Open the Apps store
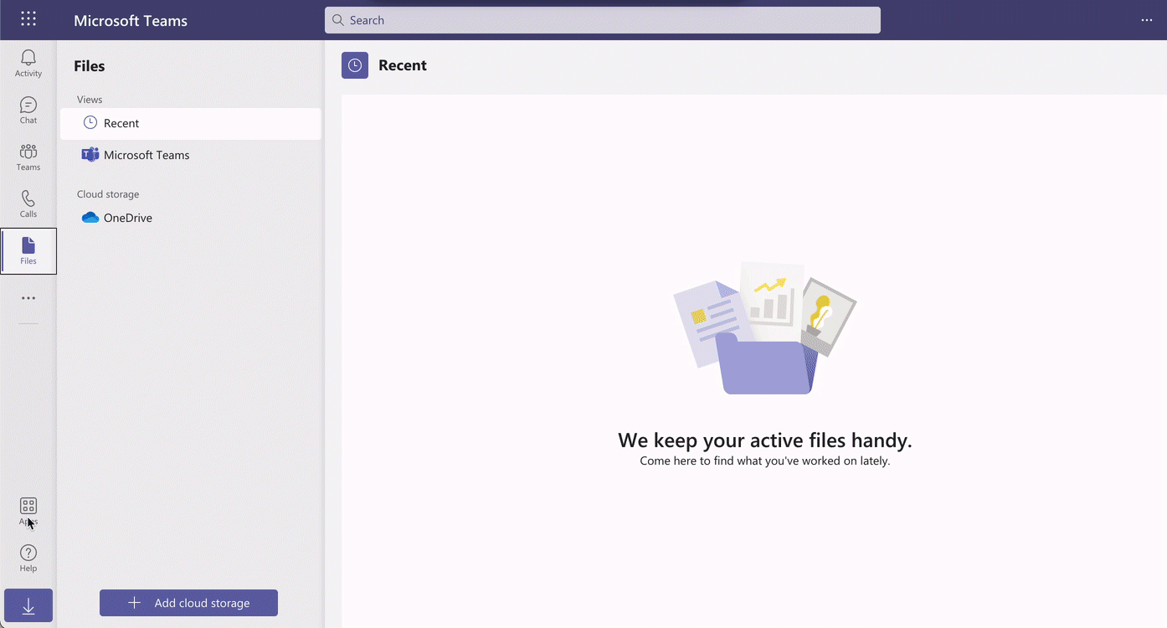 click(28, 512)
